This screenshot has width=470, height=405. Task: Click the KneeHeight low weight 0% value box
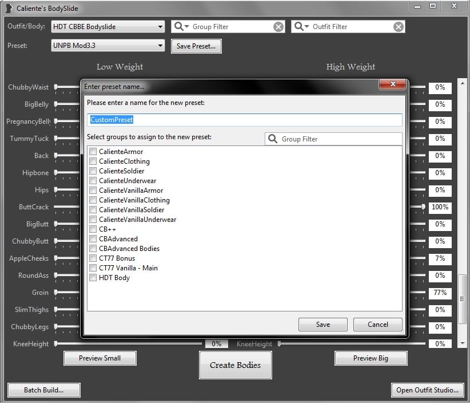[216, 344]
